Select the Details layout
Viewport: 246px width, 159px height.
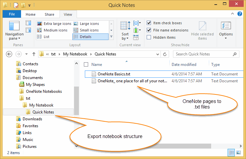(90, 37)
